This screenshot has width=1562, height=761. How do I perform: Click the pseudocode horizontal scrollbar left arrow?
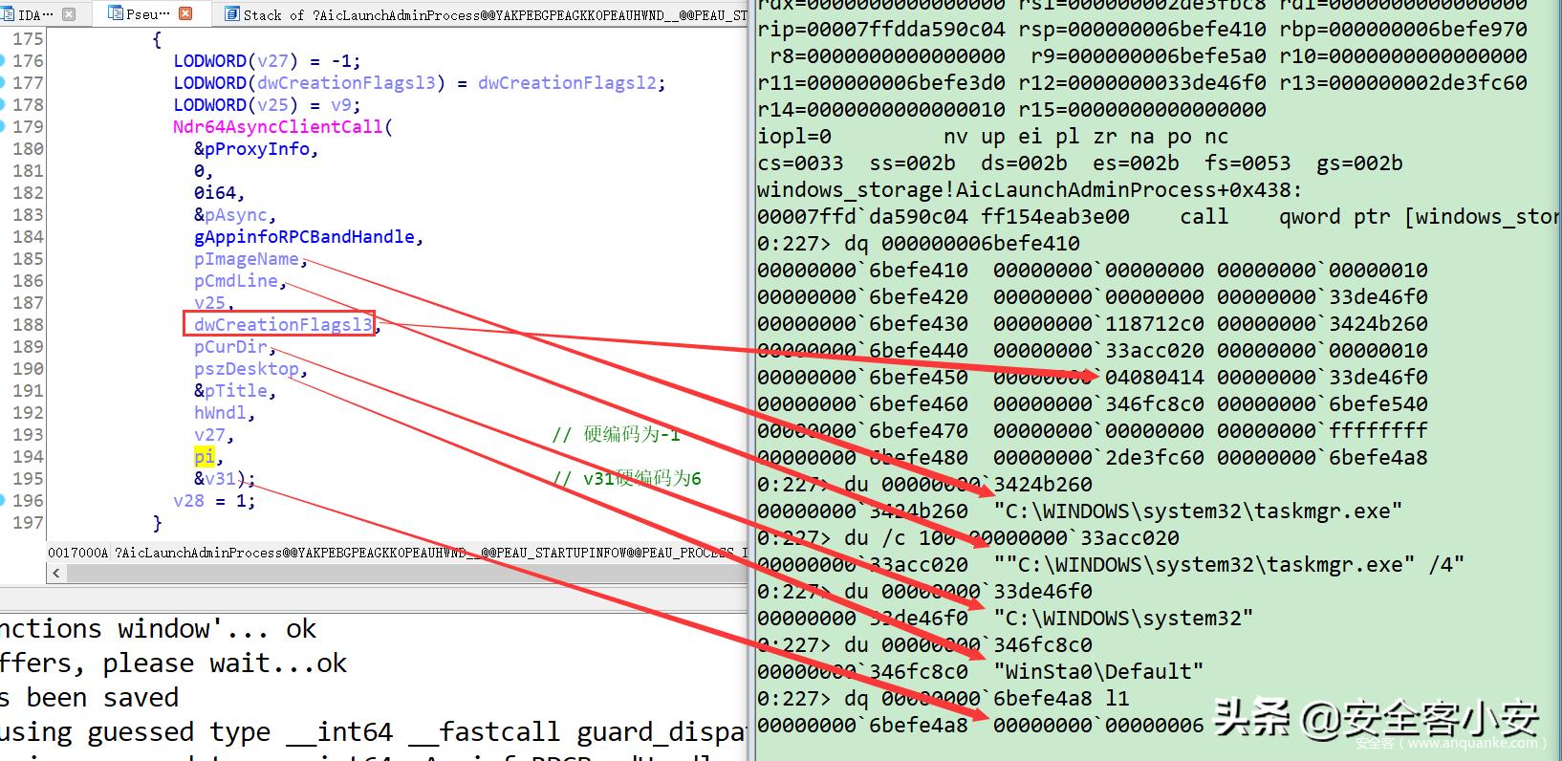pos(56,573)
